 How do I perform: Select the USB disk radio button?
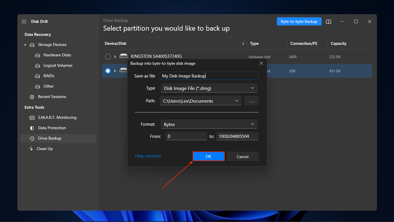[108, 71]
